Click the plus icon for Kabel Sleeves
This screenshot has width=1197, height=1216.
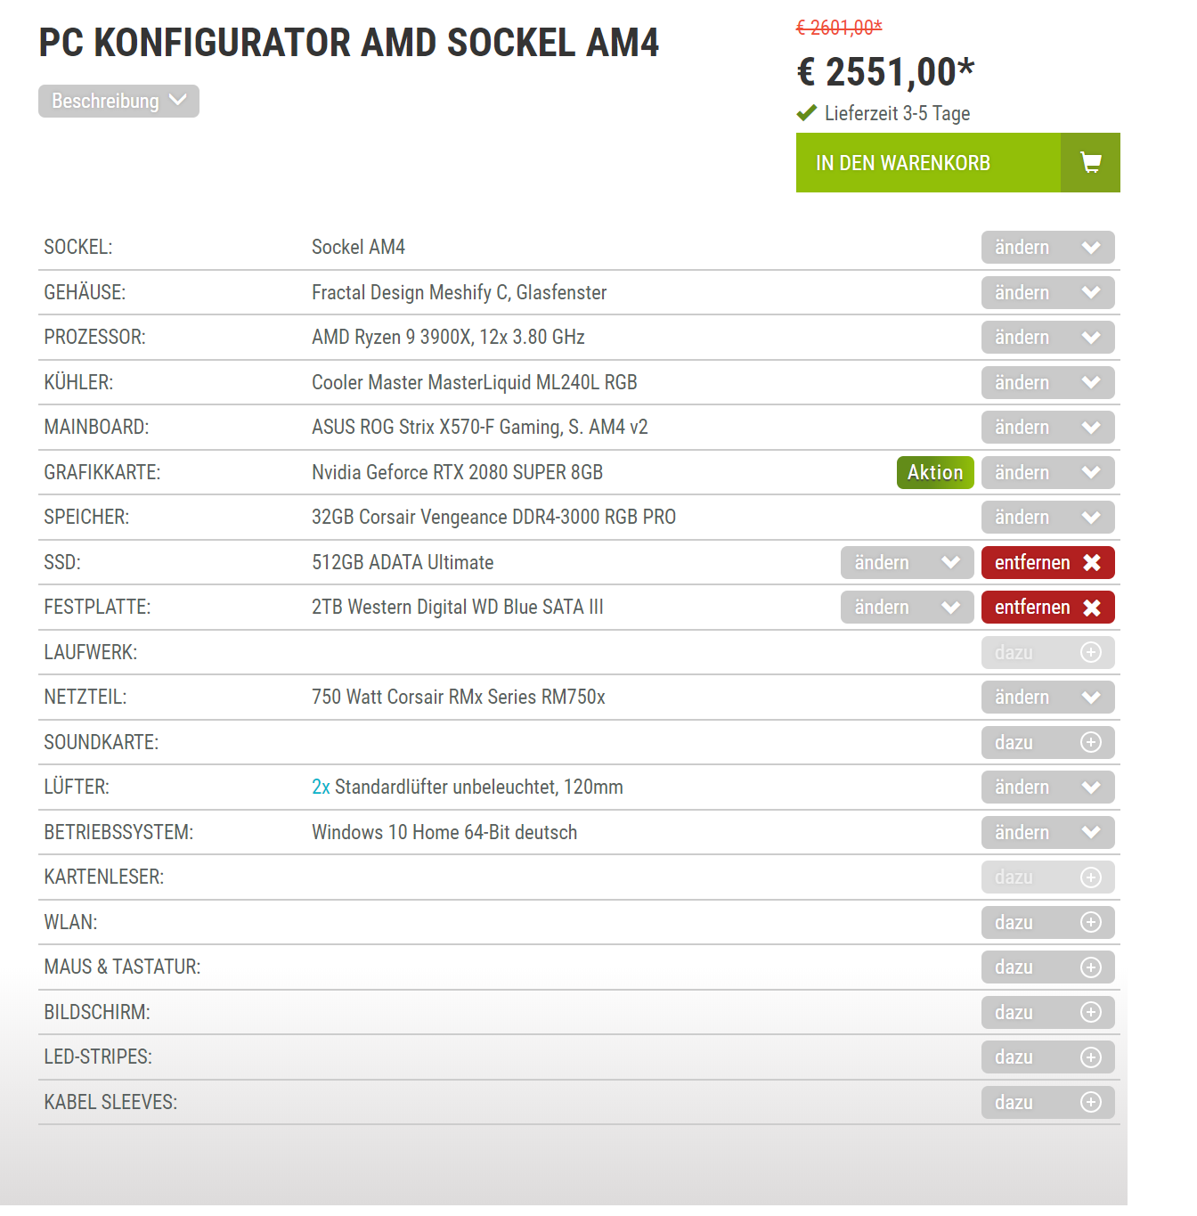click(1091, 1103)
